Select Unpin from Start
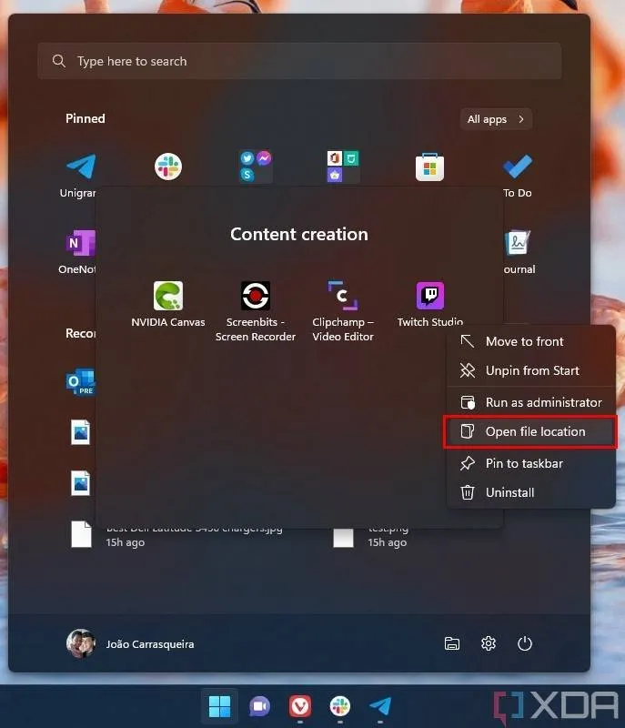 point(531,370)
